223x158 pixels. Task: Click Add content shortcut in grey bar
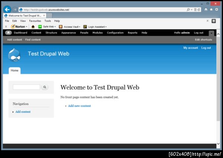tap(14, 40)
